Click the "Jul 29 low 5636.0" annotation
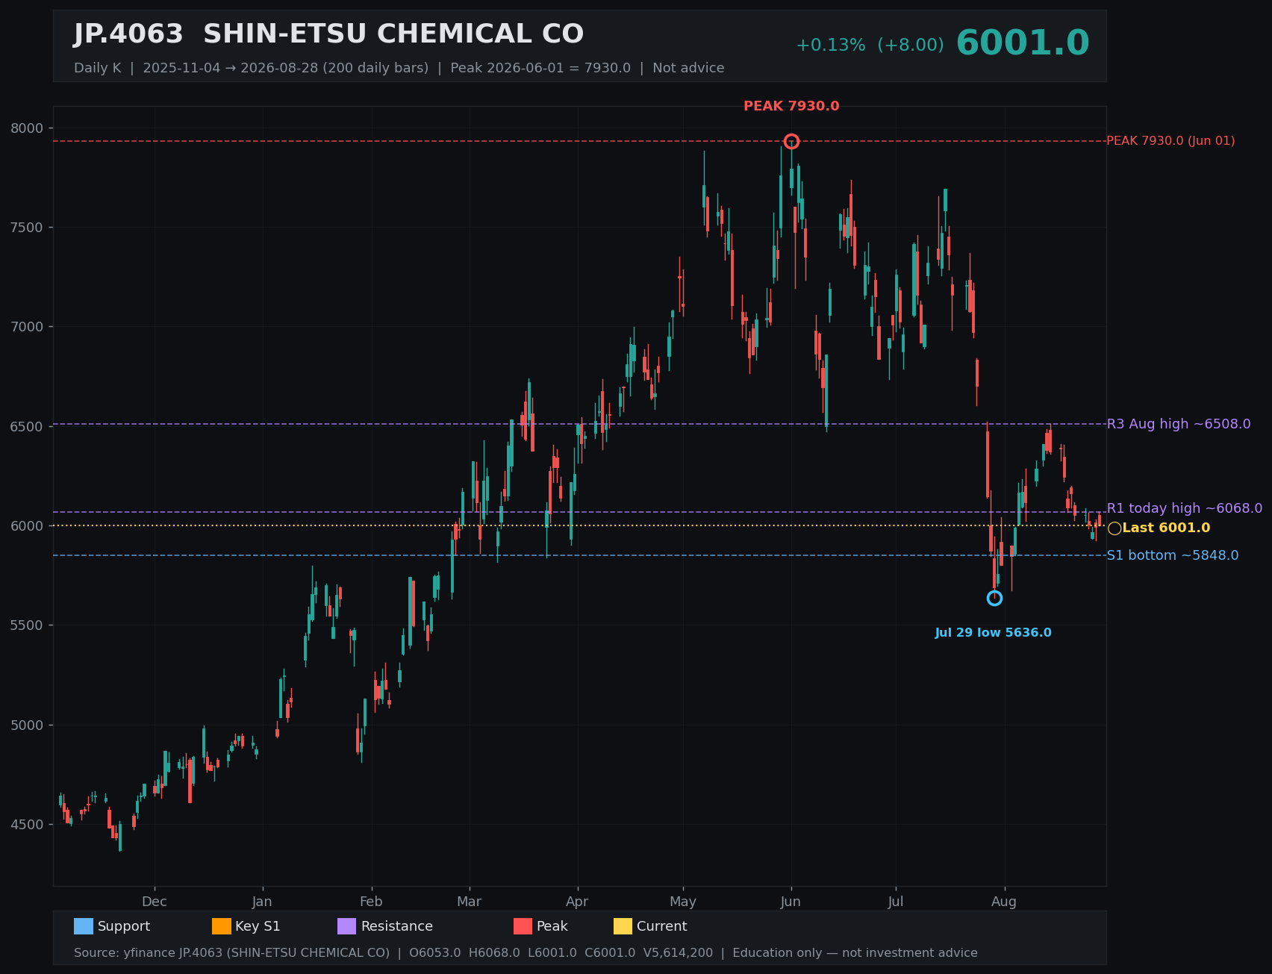The height and width of the screenshot is (974, 1272). (993, 633)
